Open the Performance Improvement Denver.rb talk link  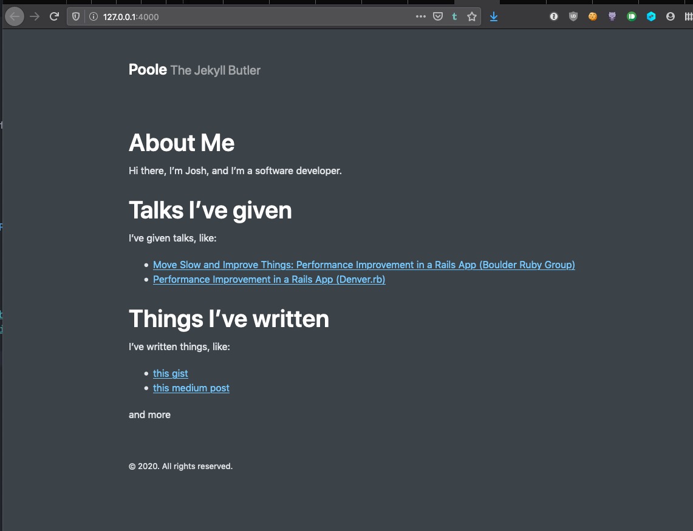(269, 280)
